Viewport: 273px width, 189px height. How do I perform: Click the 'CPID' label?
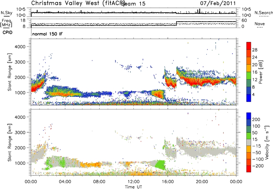(x=8, y=32)
